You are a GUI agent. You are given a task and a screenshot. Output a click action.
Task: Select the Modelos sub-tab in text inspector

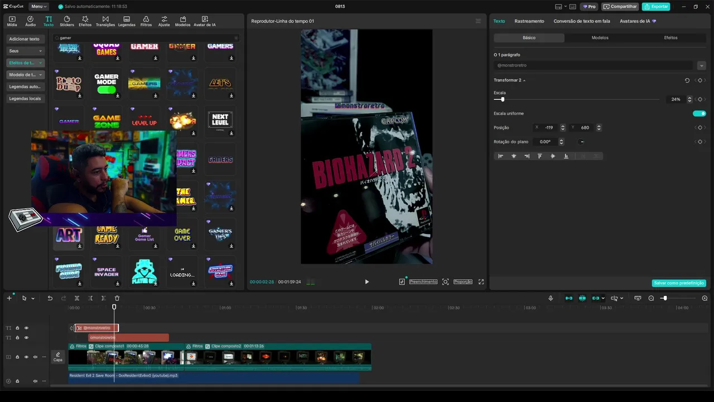[x=600, y=38]
